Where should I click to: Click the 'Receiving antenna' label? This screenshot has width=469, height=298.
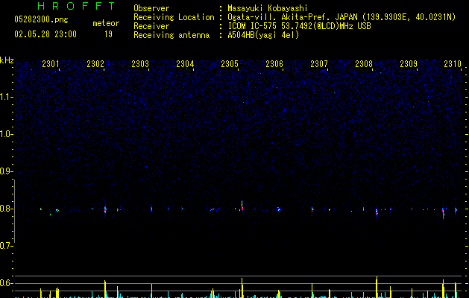(x=171, y=35)
